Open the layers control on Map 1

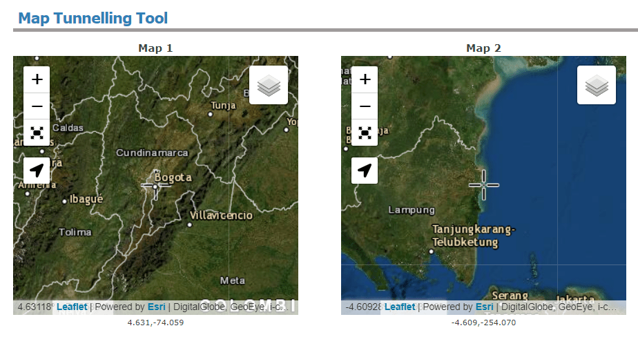click(x=268, y=86)
